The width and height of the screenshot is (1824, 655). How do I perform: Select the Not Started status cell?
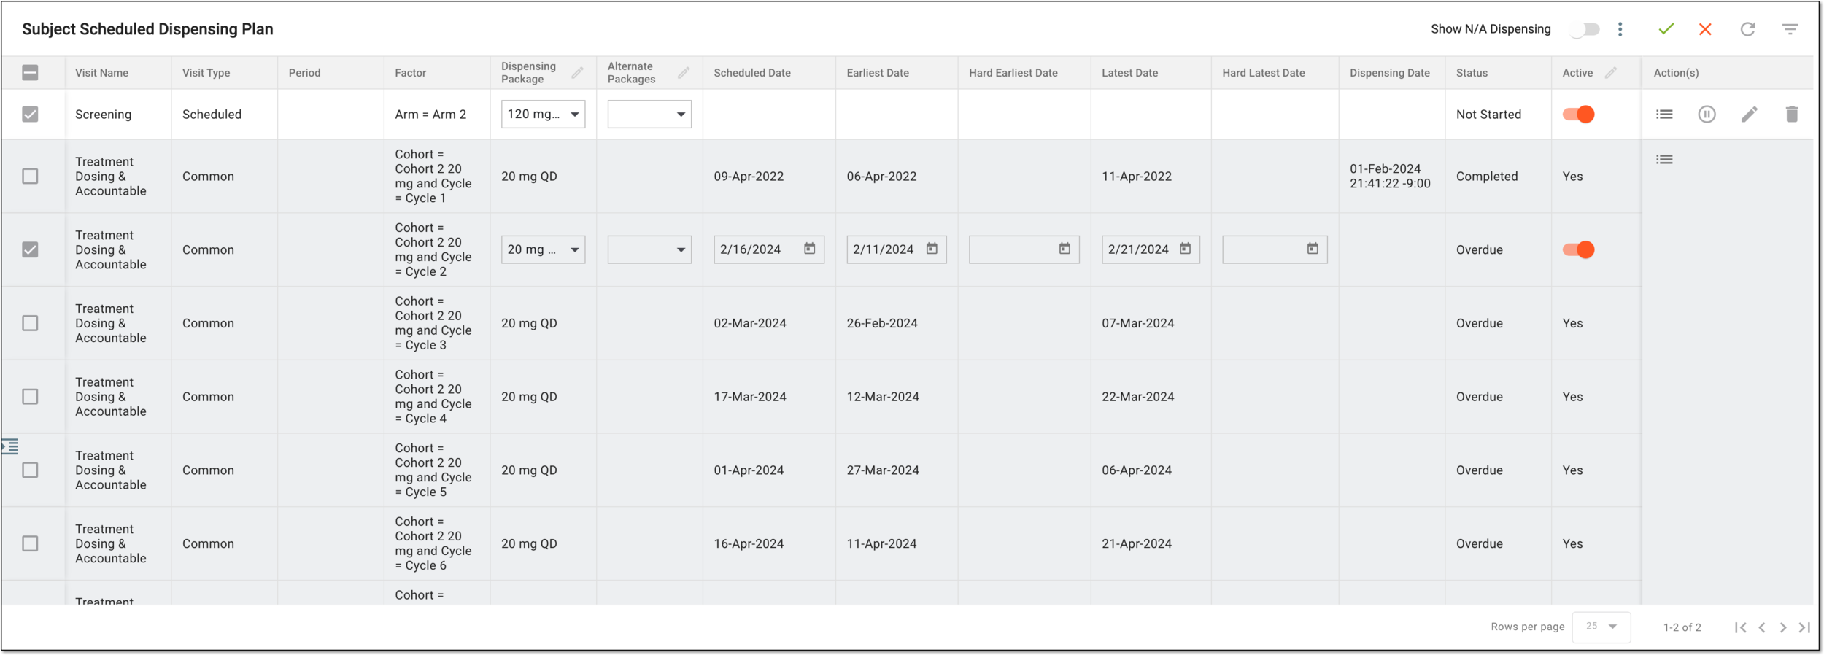point(1488,115)
